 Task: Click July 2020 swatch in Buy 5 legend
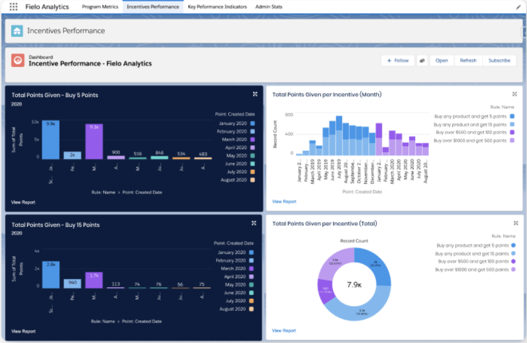[252, 171]
